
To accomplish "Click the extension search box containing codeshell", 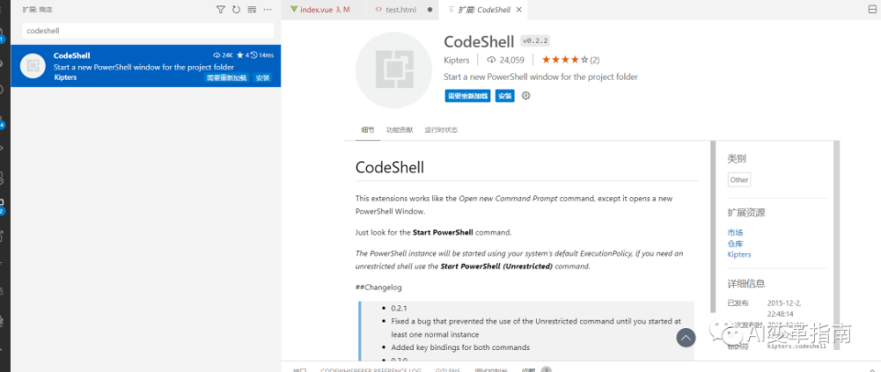I will pyautogui.click(x=149, y=31).
